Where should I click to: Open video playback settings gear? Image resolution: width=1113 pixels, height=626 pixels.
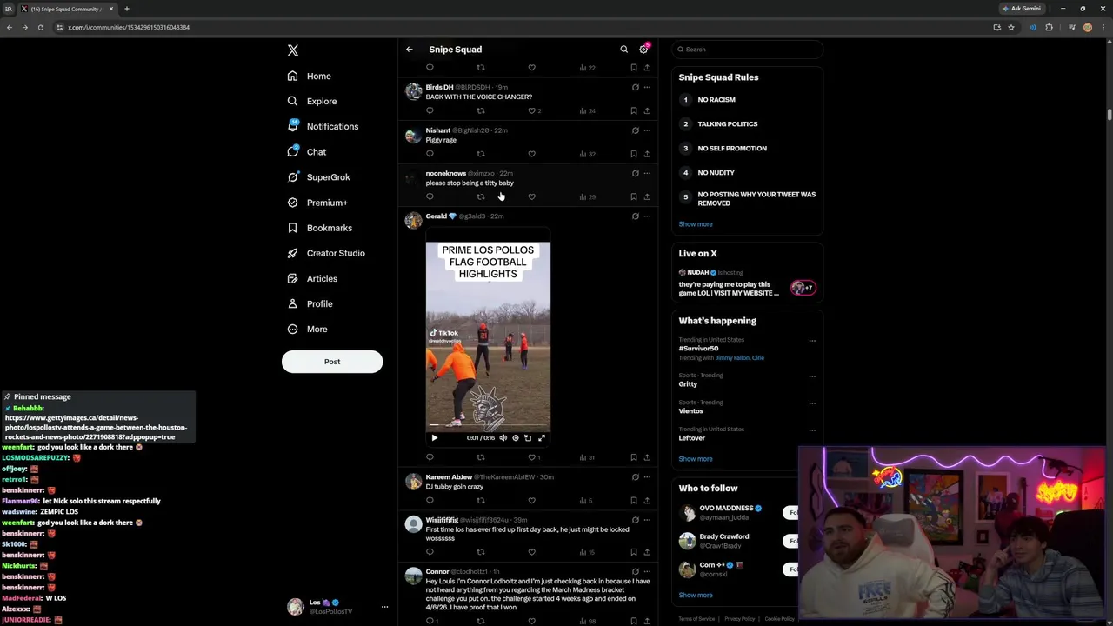[516, 438]
